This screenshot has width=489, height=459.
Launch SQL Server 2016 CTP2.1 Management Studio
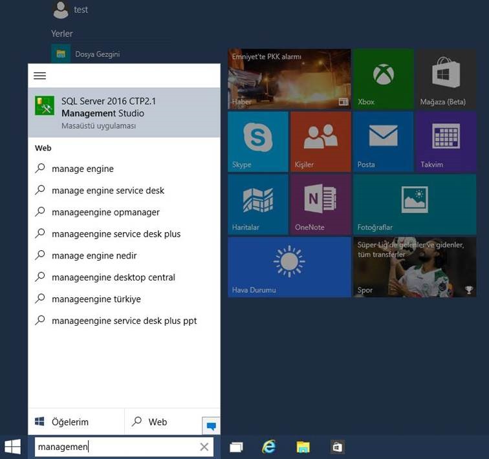(x=124, y=112)
